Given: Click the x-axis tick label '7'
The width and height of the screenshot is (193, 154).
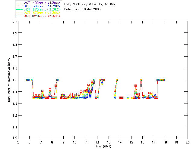Looking at the screenshot, I should (41, 142).
